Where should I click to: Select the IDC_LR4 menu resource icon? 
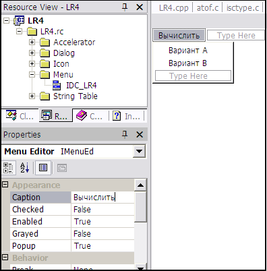(x=57, y=86)
